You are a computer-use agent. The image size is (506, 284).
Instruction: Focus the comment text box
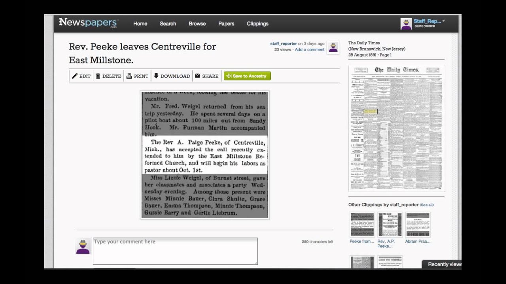[175, 251]
